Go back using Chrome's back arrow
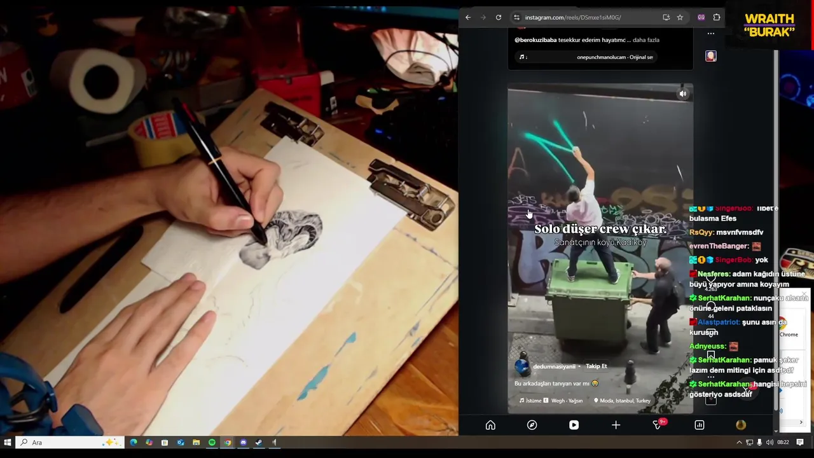Viewport: 814px width, 458px height. click(468, 17)
